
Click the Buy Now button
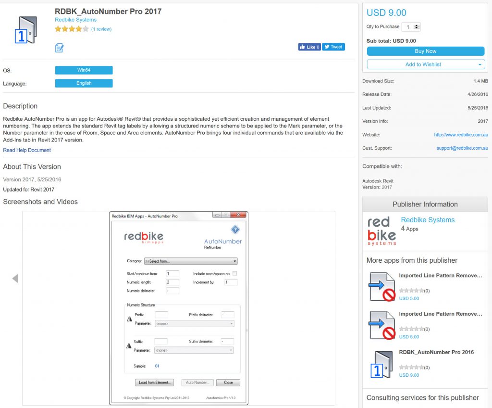coord(425,51)
